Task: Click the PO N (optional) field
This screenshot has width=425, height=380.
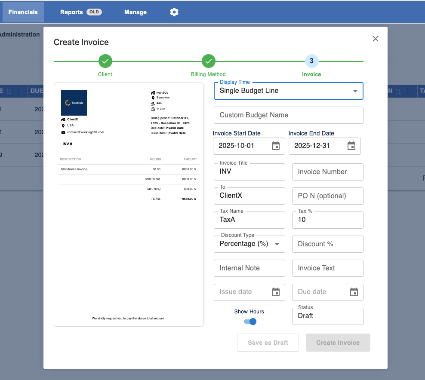Action: [327, 196]
